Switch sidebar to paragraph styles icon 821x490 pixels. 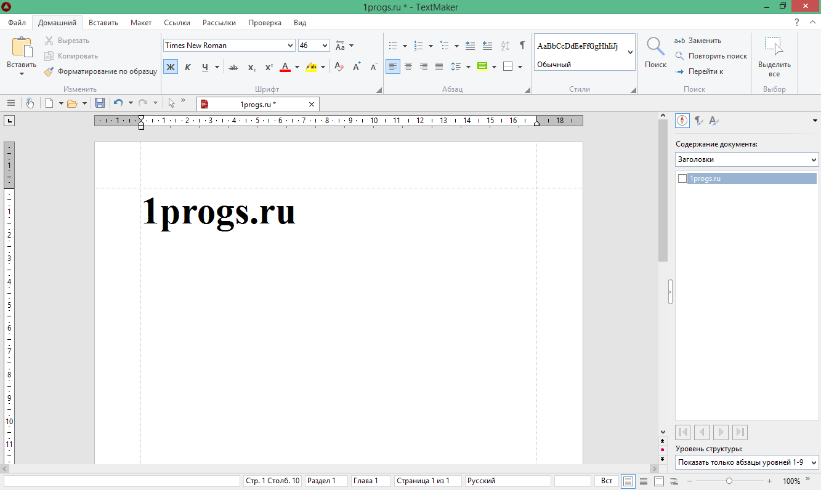698,121
